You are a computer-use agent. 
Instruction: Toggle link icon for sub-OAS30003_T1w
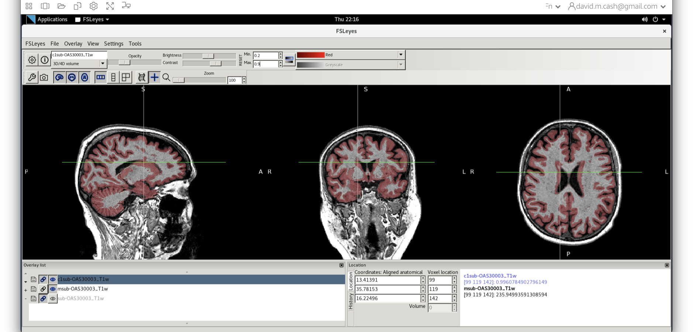pyautogui.click(x=43, y=298)
